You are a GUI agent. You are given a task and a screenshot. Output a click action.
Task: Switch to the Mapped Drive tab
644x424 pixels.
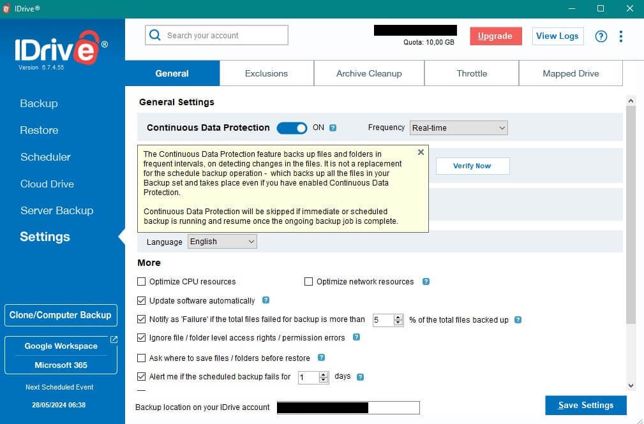click(x=571, y=73)
